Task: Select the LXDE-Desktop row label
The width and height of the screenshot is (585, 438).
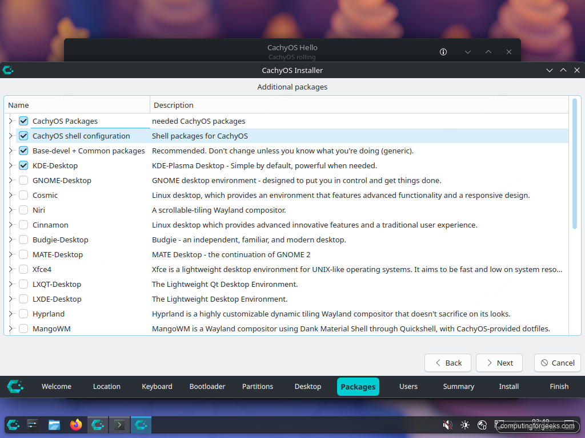Action: (57, 299)
